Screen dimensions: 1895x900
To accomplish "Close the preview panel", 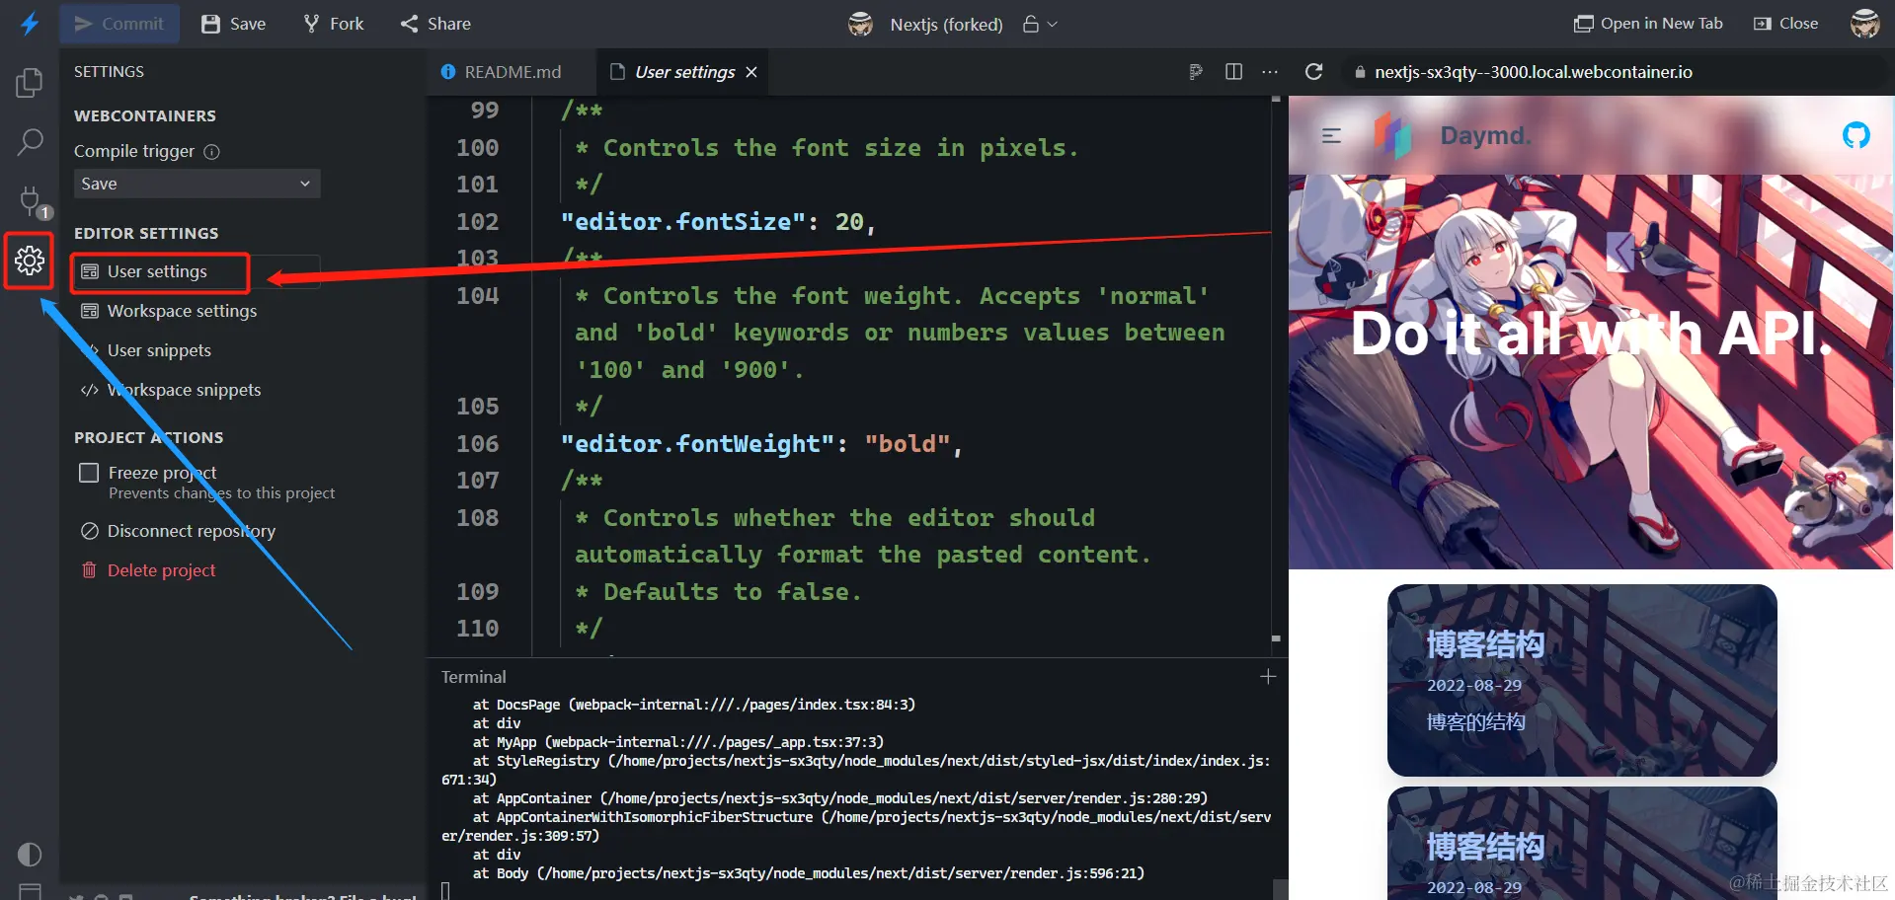I will [1786, 24].
